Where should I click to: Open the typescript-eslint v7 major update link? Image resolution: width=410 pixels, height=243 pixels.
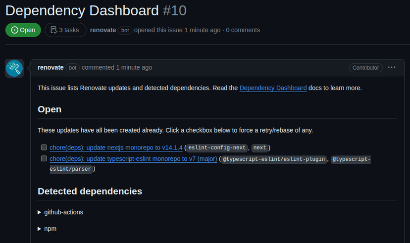point(133,159)
